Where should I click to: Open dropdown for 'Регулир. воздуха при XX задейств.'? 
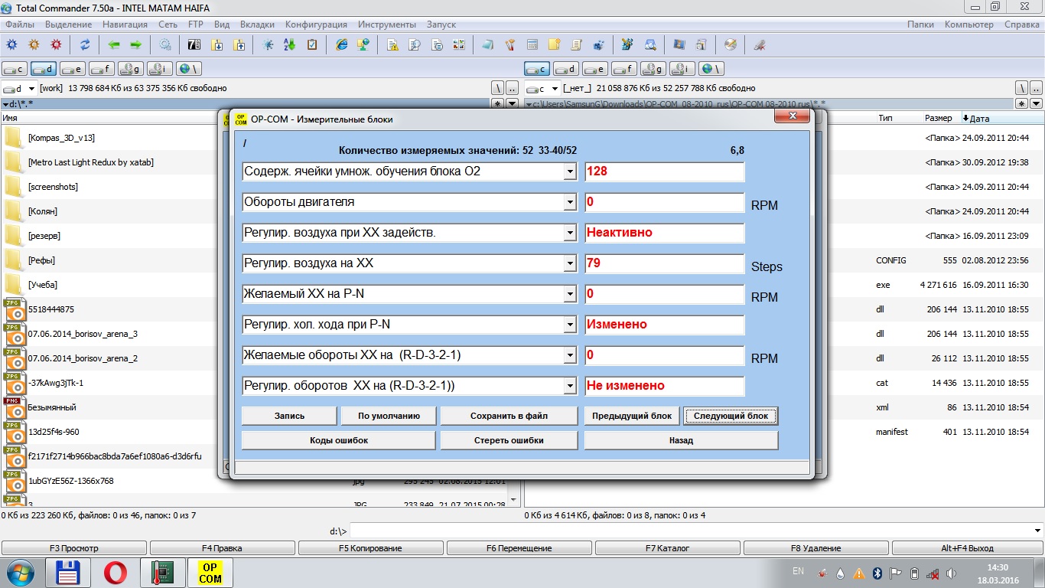click(x=570, y=233)
